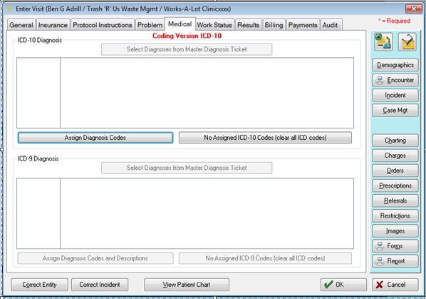Viewport: 426px width, 299px height.
Task: Click Assign Diagnosis Codes button
Action: (x=95, y=138)
